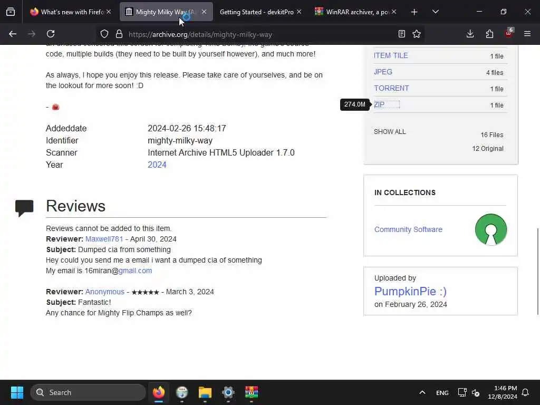Bookmark this page with the star icon
Image resolution: width=540 pixels, height=405 pixels.
coord(417,34)
